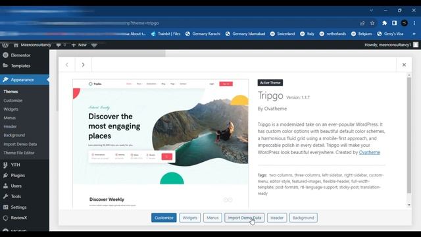Show the next theme with right arrow
421x237 pixels.
tap(84, 65)
